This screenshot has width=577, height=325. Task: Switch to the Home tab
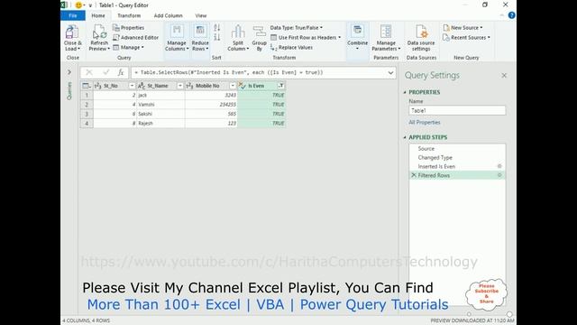click(x=98, y=15)
